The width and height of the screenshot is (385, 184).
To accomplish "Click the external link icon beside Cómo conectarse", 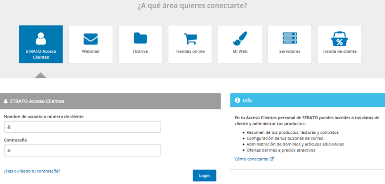I will [x=271, y=159].
